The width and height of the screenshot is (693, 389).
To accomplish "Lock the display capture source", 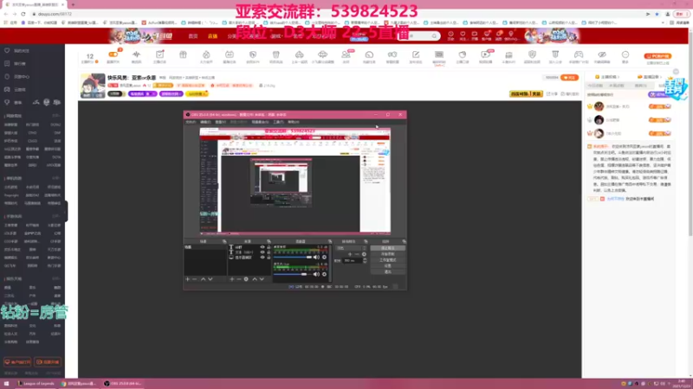I will 269,257.
